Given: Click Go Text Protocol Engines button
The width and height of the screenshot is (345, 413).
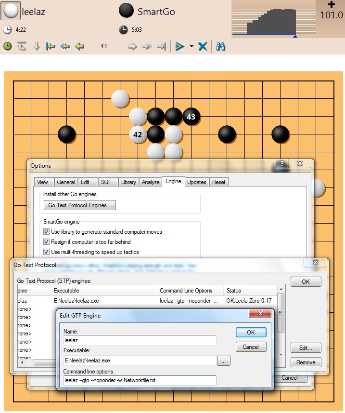Looking at the screenshot, I should 80,205.
